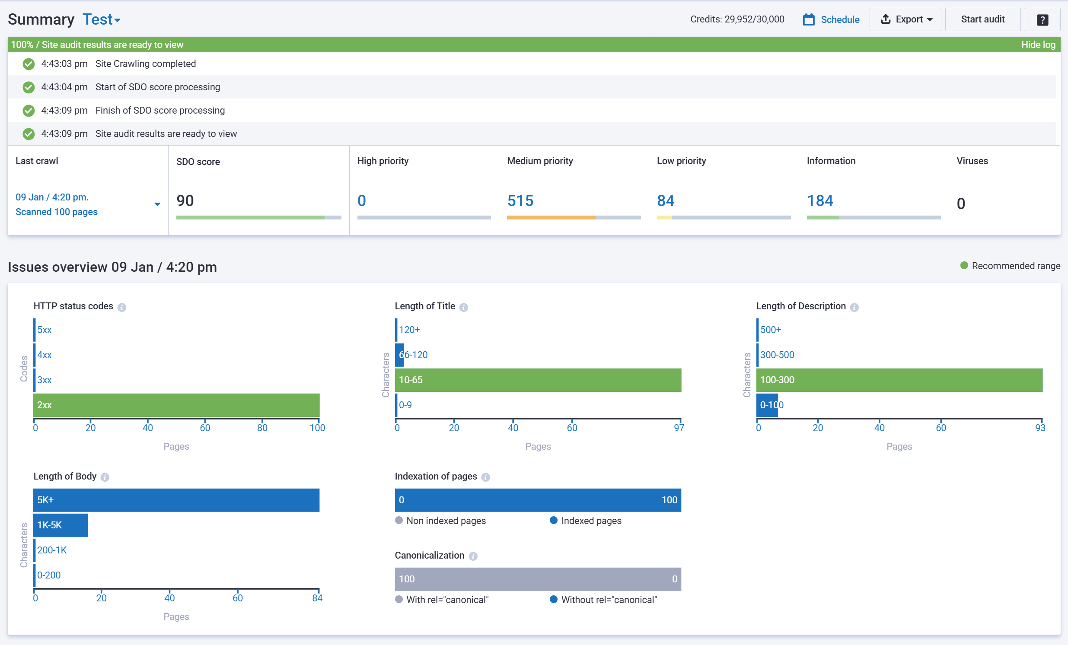Click info icon beside HTTP status codes
The width and height of the screenshot is (1068, 645).
click(x=122, y=307)
